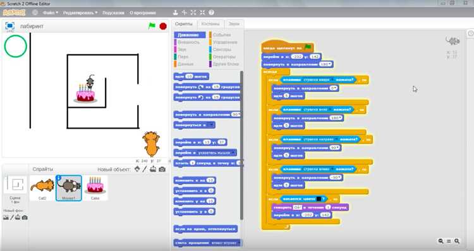Viewport: 474px width, 251px height.
Task: Upload a backdrop from file
Action: coord(18,217)
